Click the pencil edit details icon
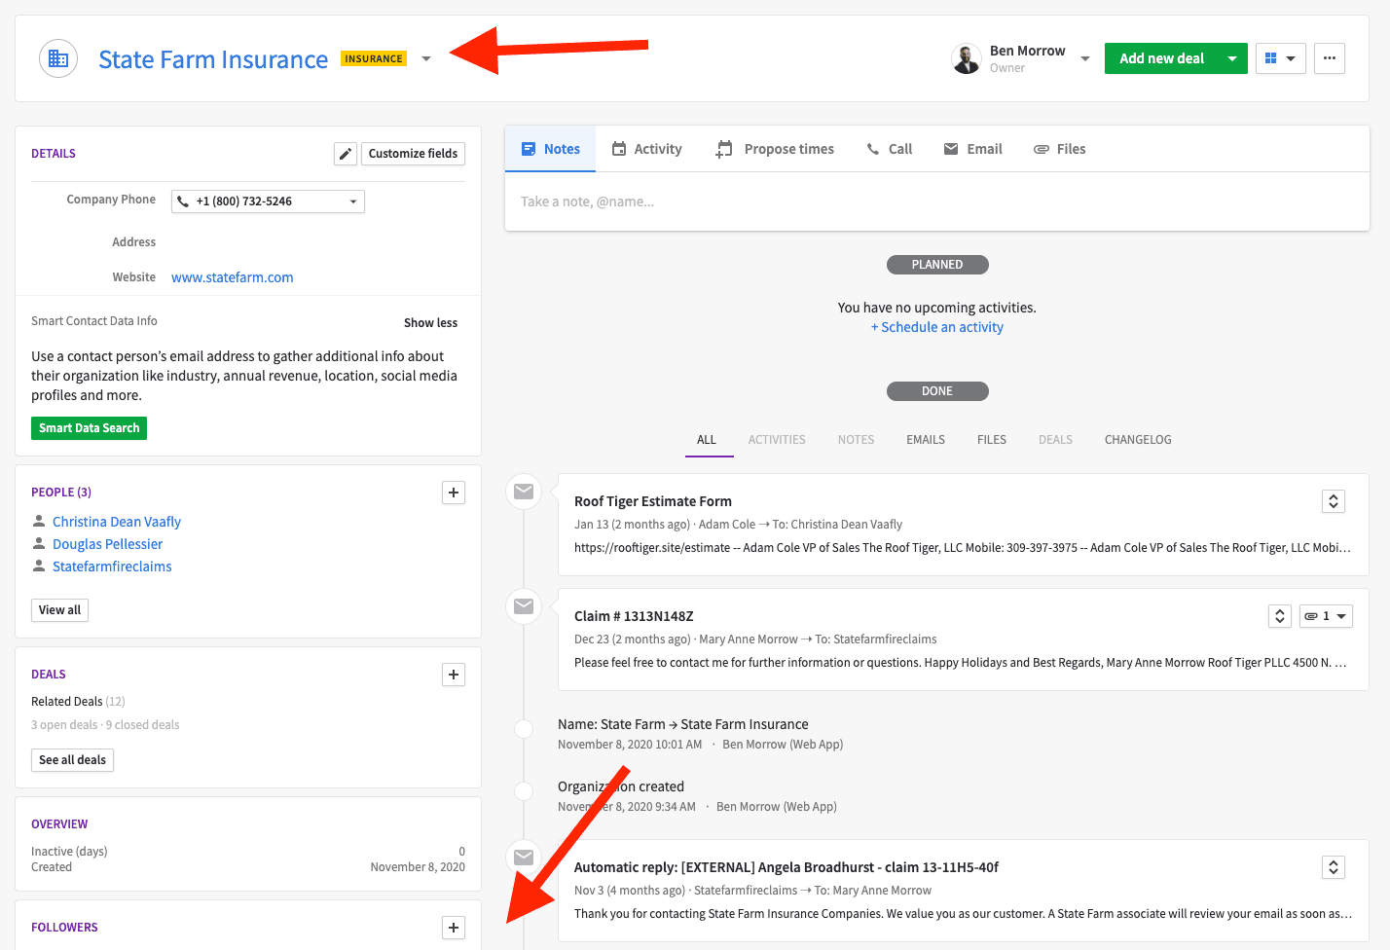1390x950 pixels. (346, 154)
